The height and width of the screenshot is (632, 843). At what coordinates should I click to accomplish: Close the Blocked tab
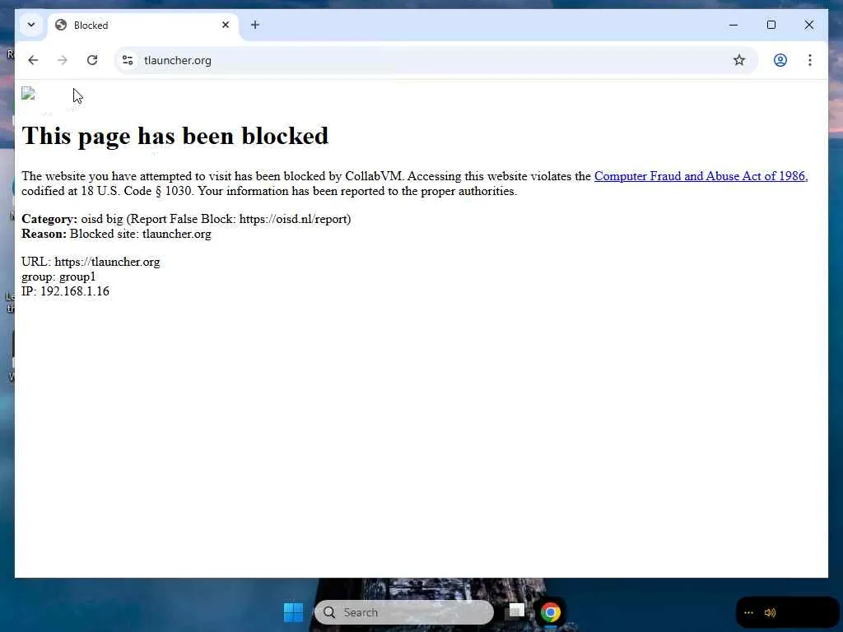pyautogui.click(x=226, y=25)
